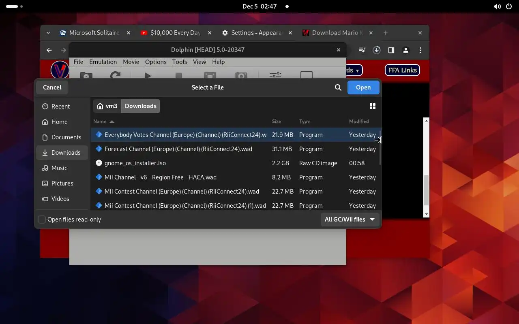Open the All GC/Wii files filter dropdown

pos(350,220)
